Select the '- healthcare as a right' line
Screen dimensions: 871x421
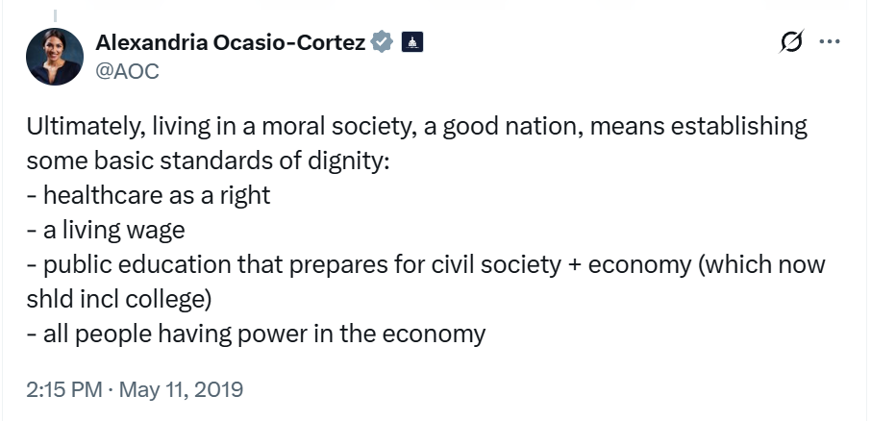(148, 195)
